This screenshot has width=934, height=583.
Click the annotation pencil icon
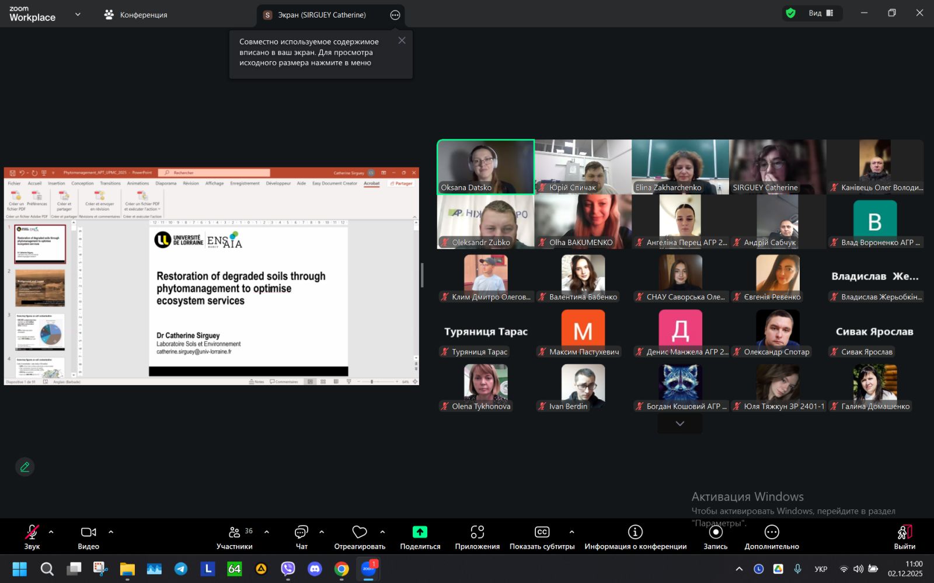click(25, 467)
